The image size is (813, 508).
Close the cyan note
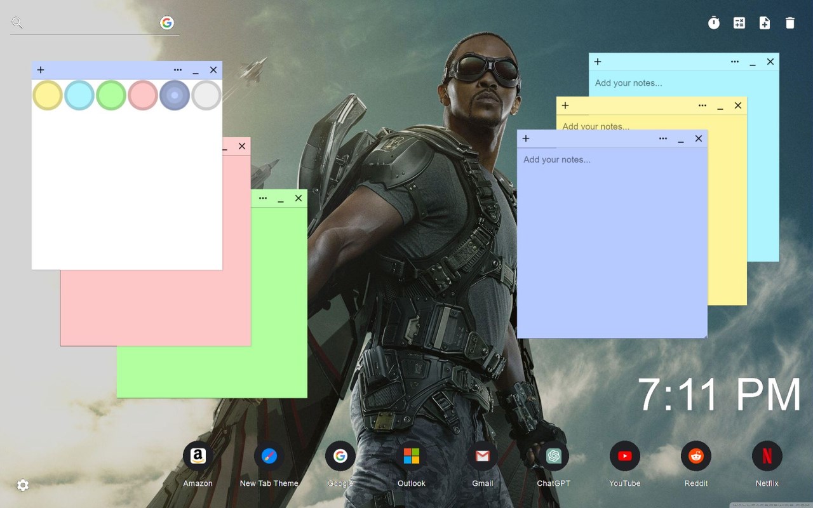pos(770,62)
